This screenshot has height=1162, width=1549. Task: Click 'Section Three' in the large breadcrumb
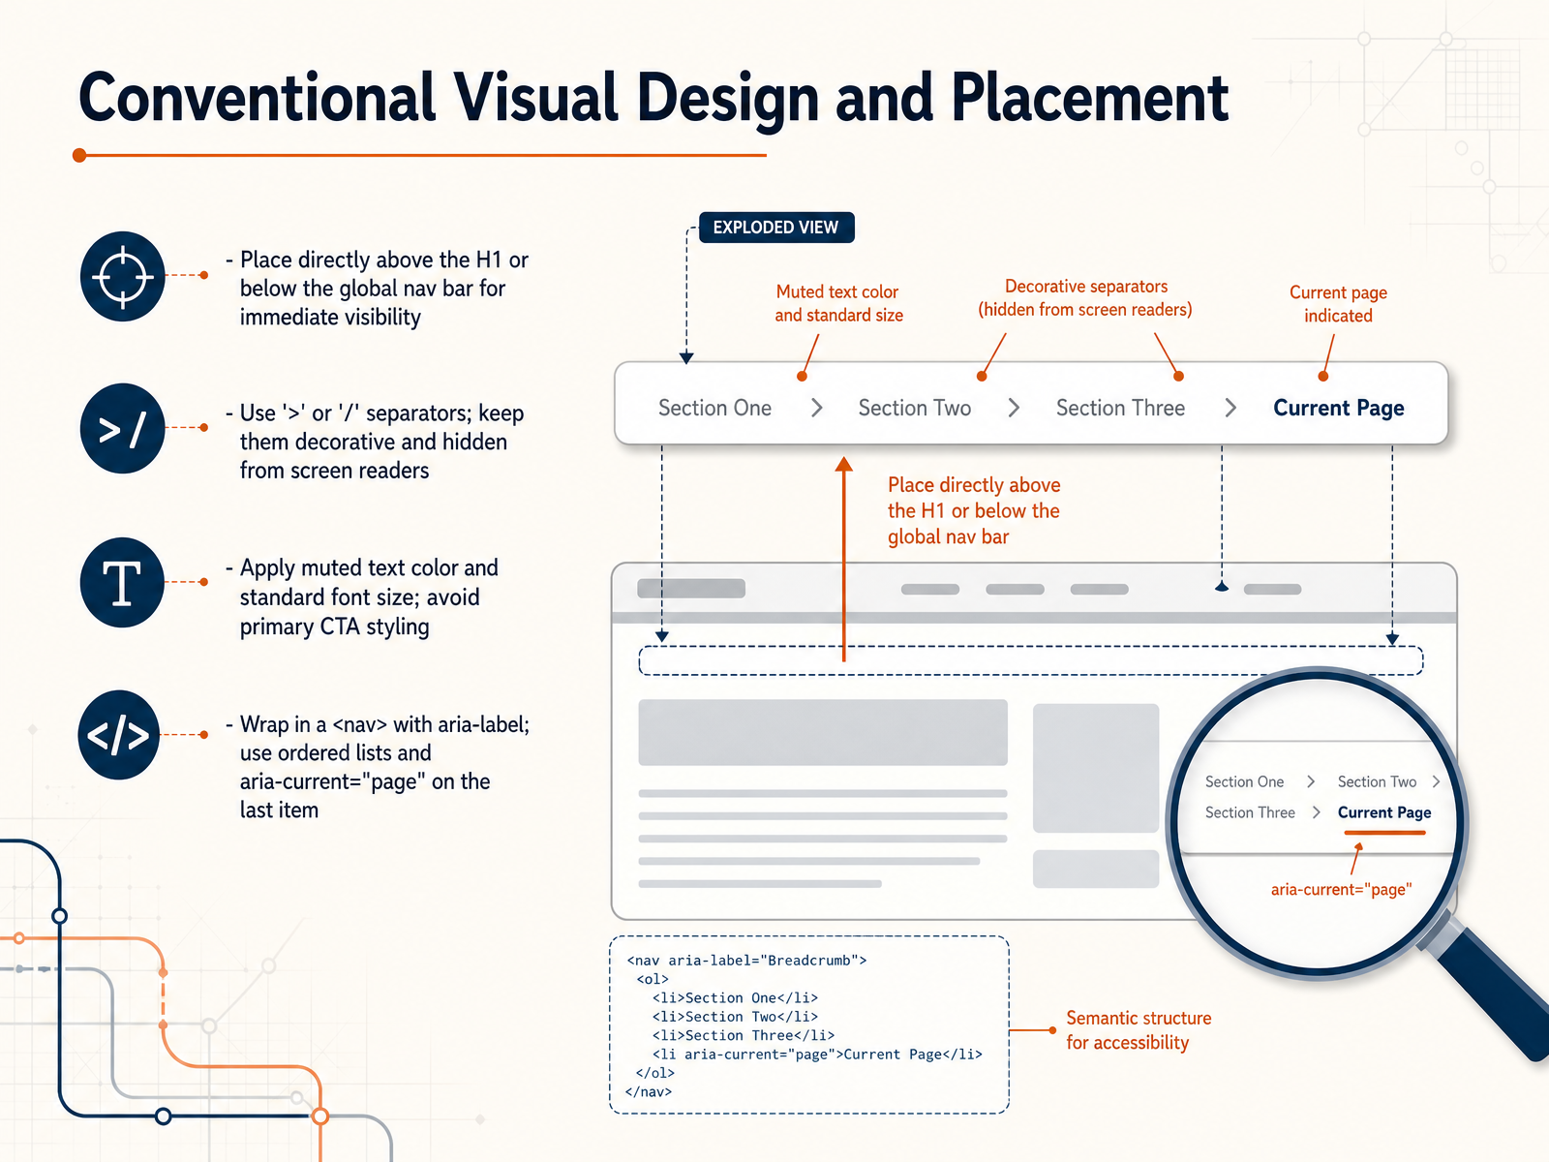(1120, 408)
